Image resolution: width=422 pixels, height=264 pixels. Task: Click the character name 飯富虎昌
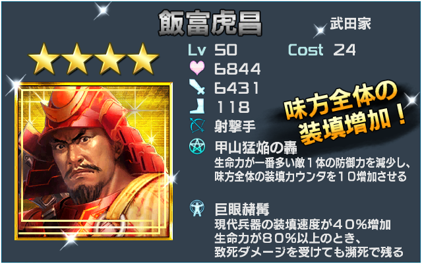point(210,24)
